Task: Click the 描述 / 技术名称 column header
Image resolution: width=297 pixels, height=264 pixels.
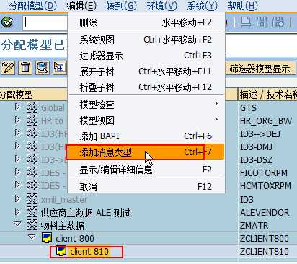Action: [267, 94]
